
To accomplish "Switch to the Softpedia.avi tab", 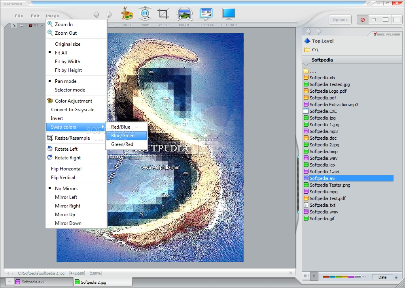I will (43, 282).
